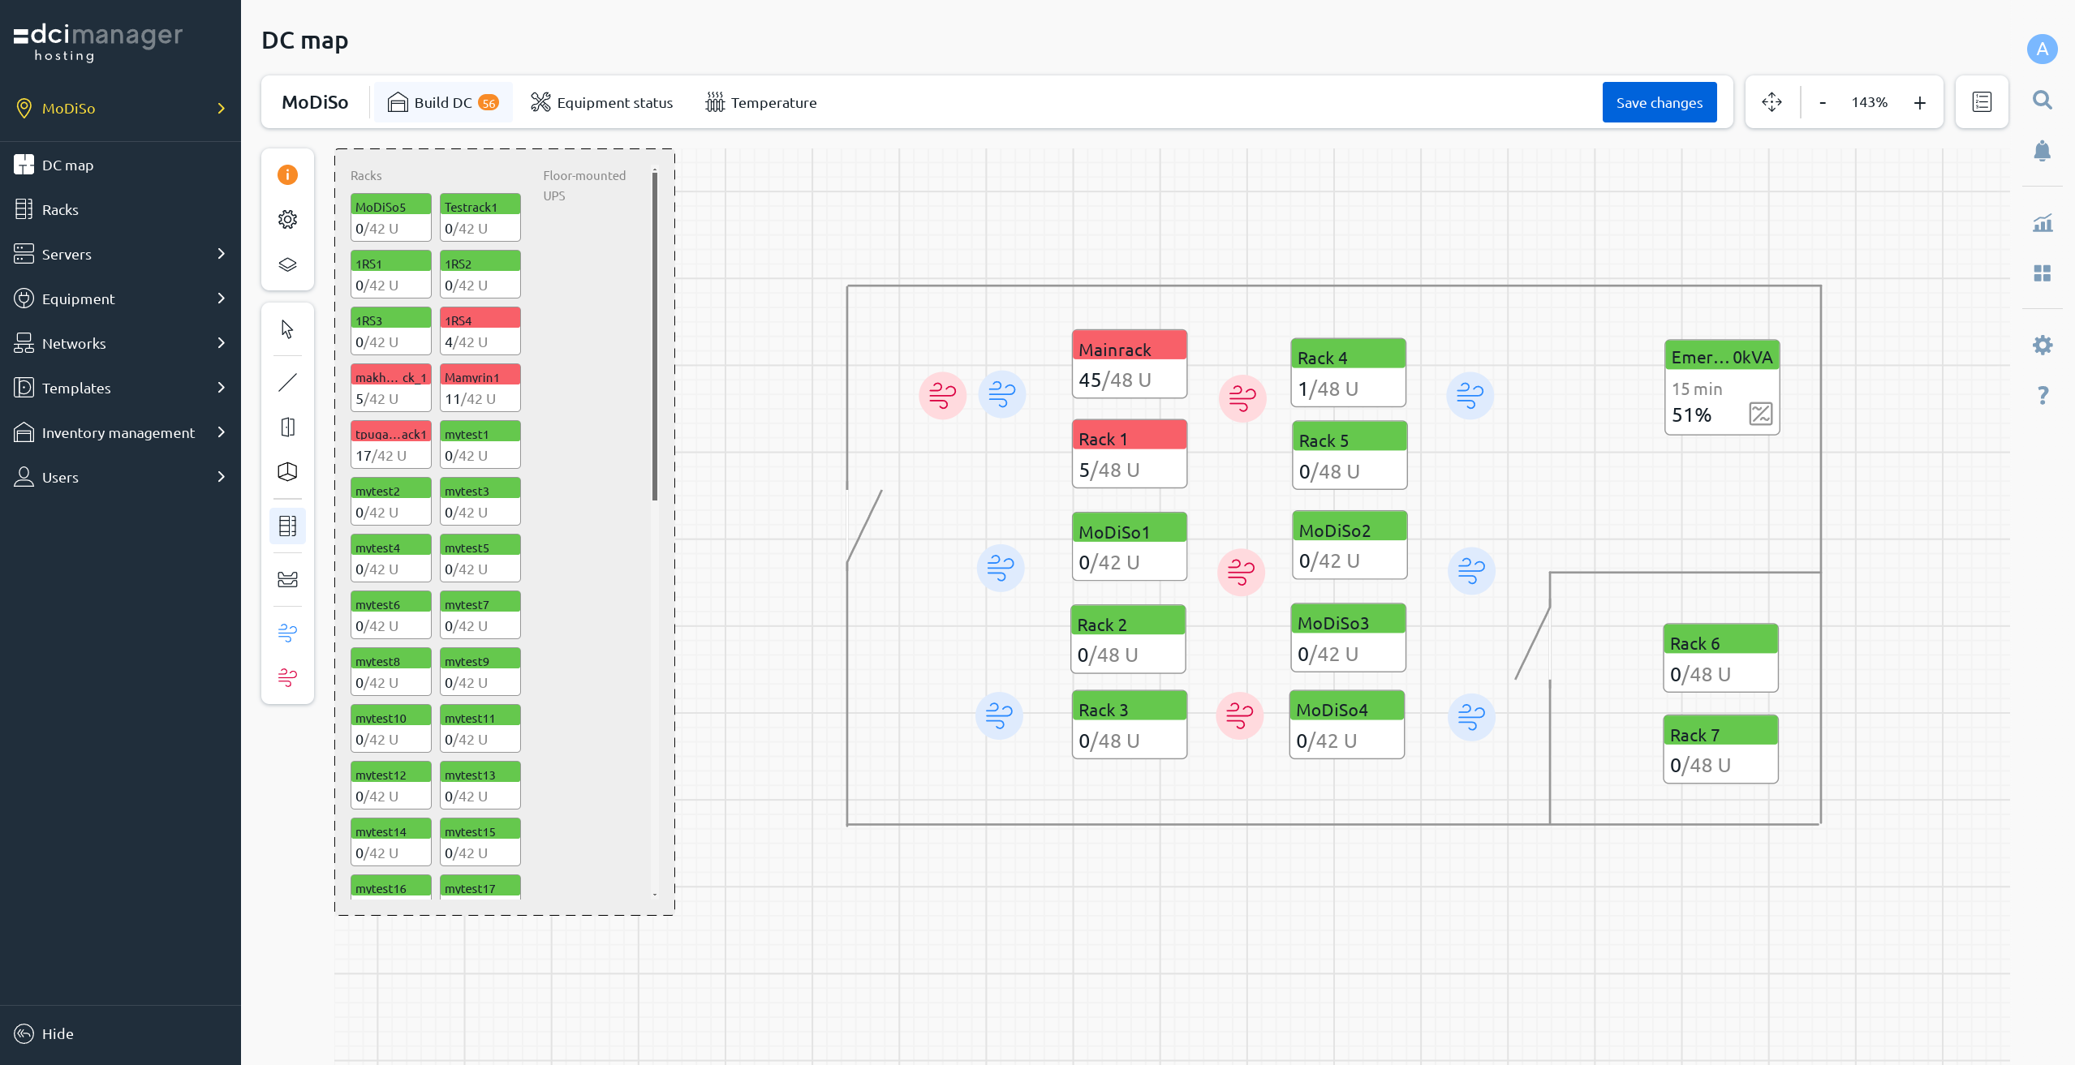
Task: Click cold airflow marker right of Rack 5
Action: click(x=1470, y=396)
